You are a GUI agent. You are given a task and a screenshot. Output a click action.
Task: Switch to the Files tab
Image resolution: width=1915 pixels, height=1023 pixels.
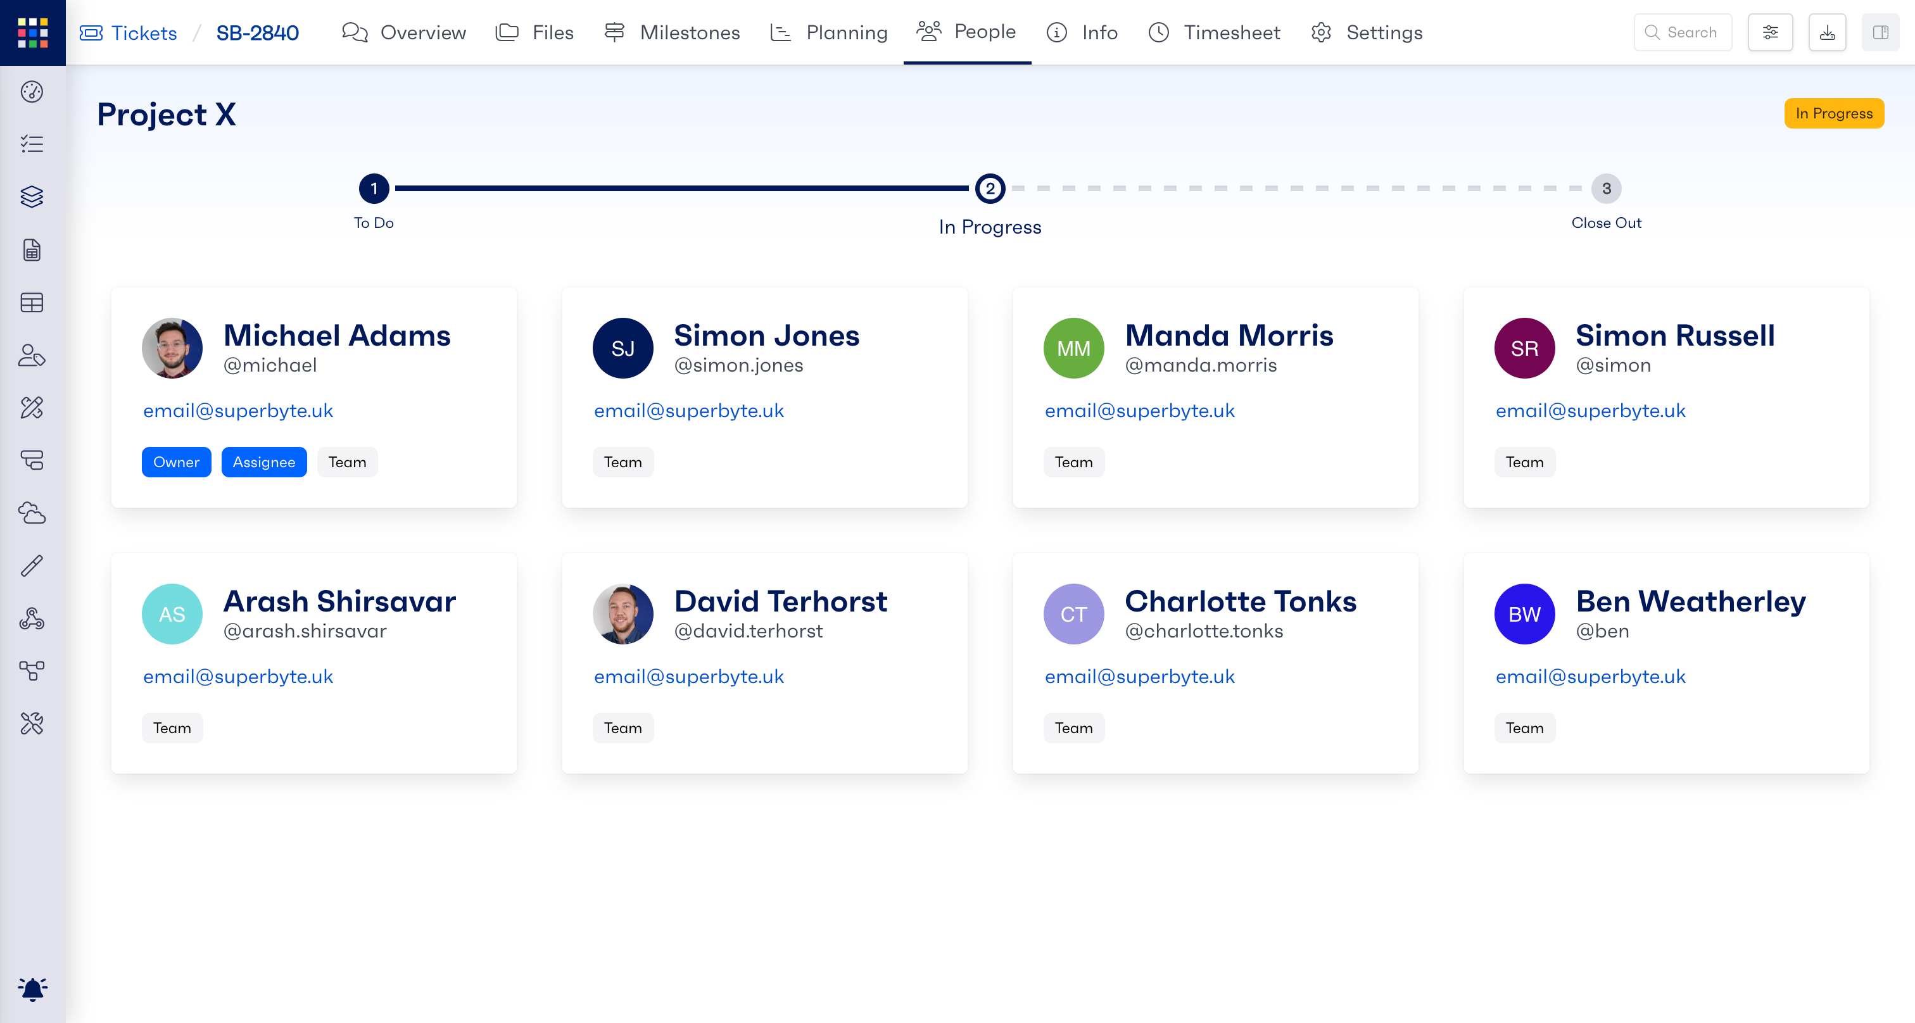point(534,33)
